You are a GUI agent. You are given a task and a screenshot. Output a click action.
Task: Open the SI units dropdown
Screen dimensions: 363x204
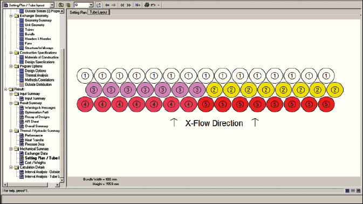[91, 5]
